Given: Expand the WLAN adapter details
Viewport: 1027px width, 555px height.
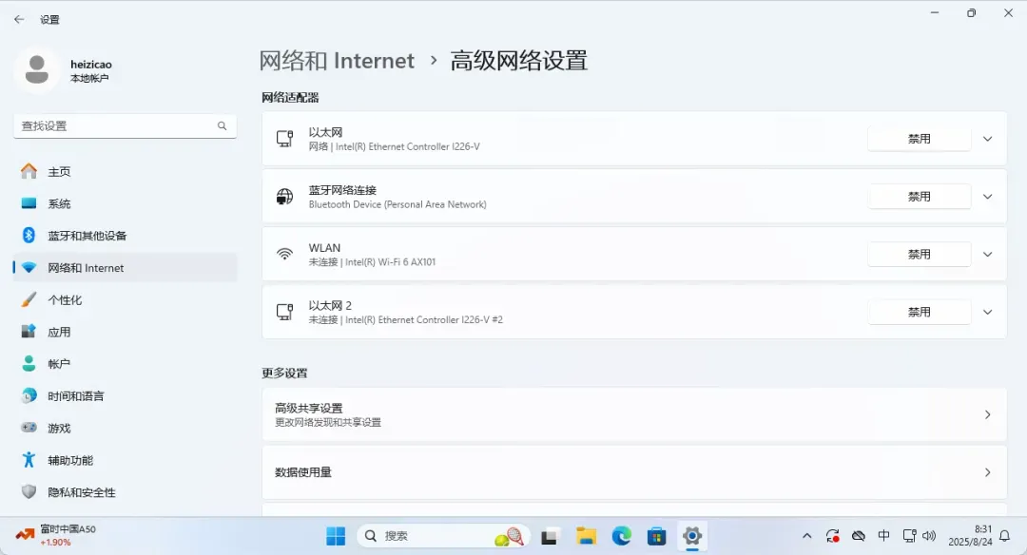Looking at the screenshot, I should [x=987, y=255].
